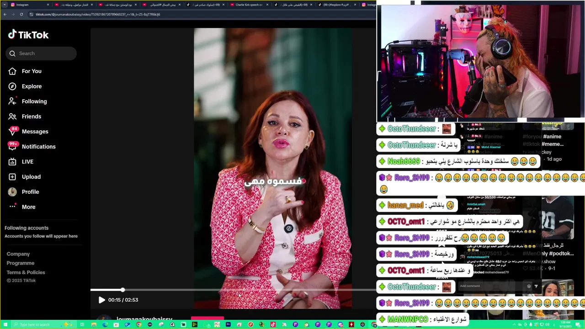Open the Windows Start menu
This screenshot has height=329, width=585.
[5, 324]
